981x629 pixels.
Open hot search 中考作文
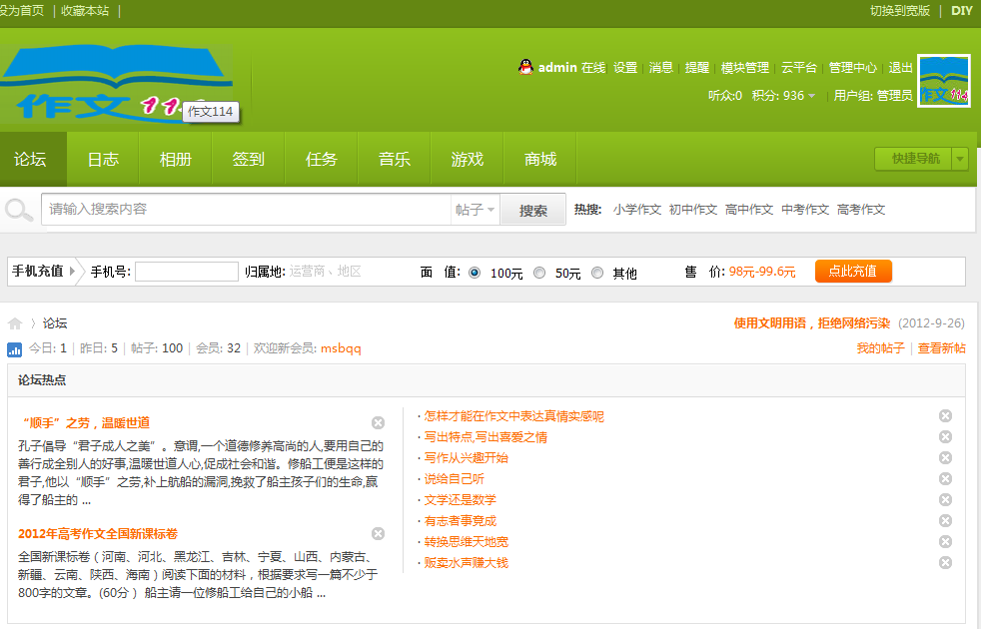coord(805,210)
